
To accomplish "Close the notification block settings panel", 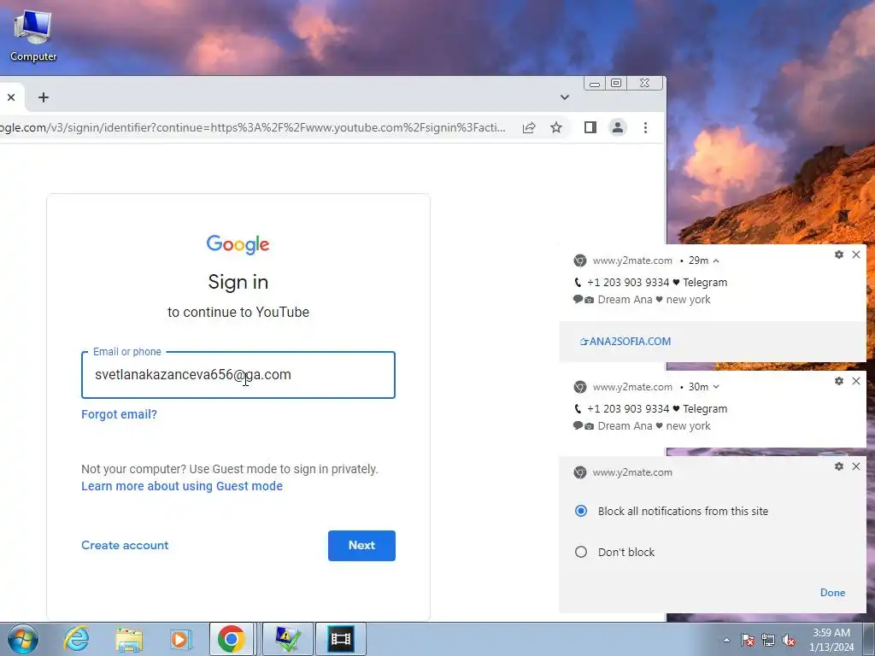I will pos(856,466).
